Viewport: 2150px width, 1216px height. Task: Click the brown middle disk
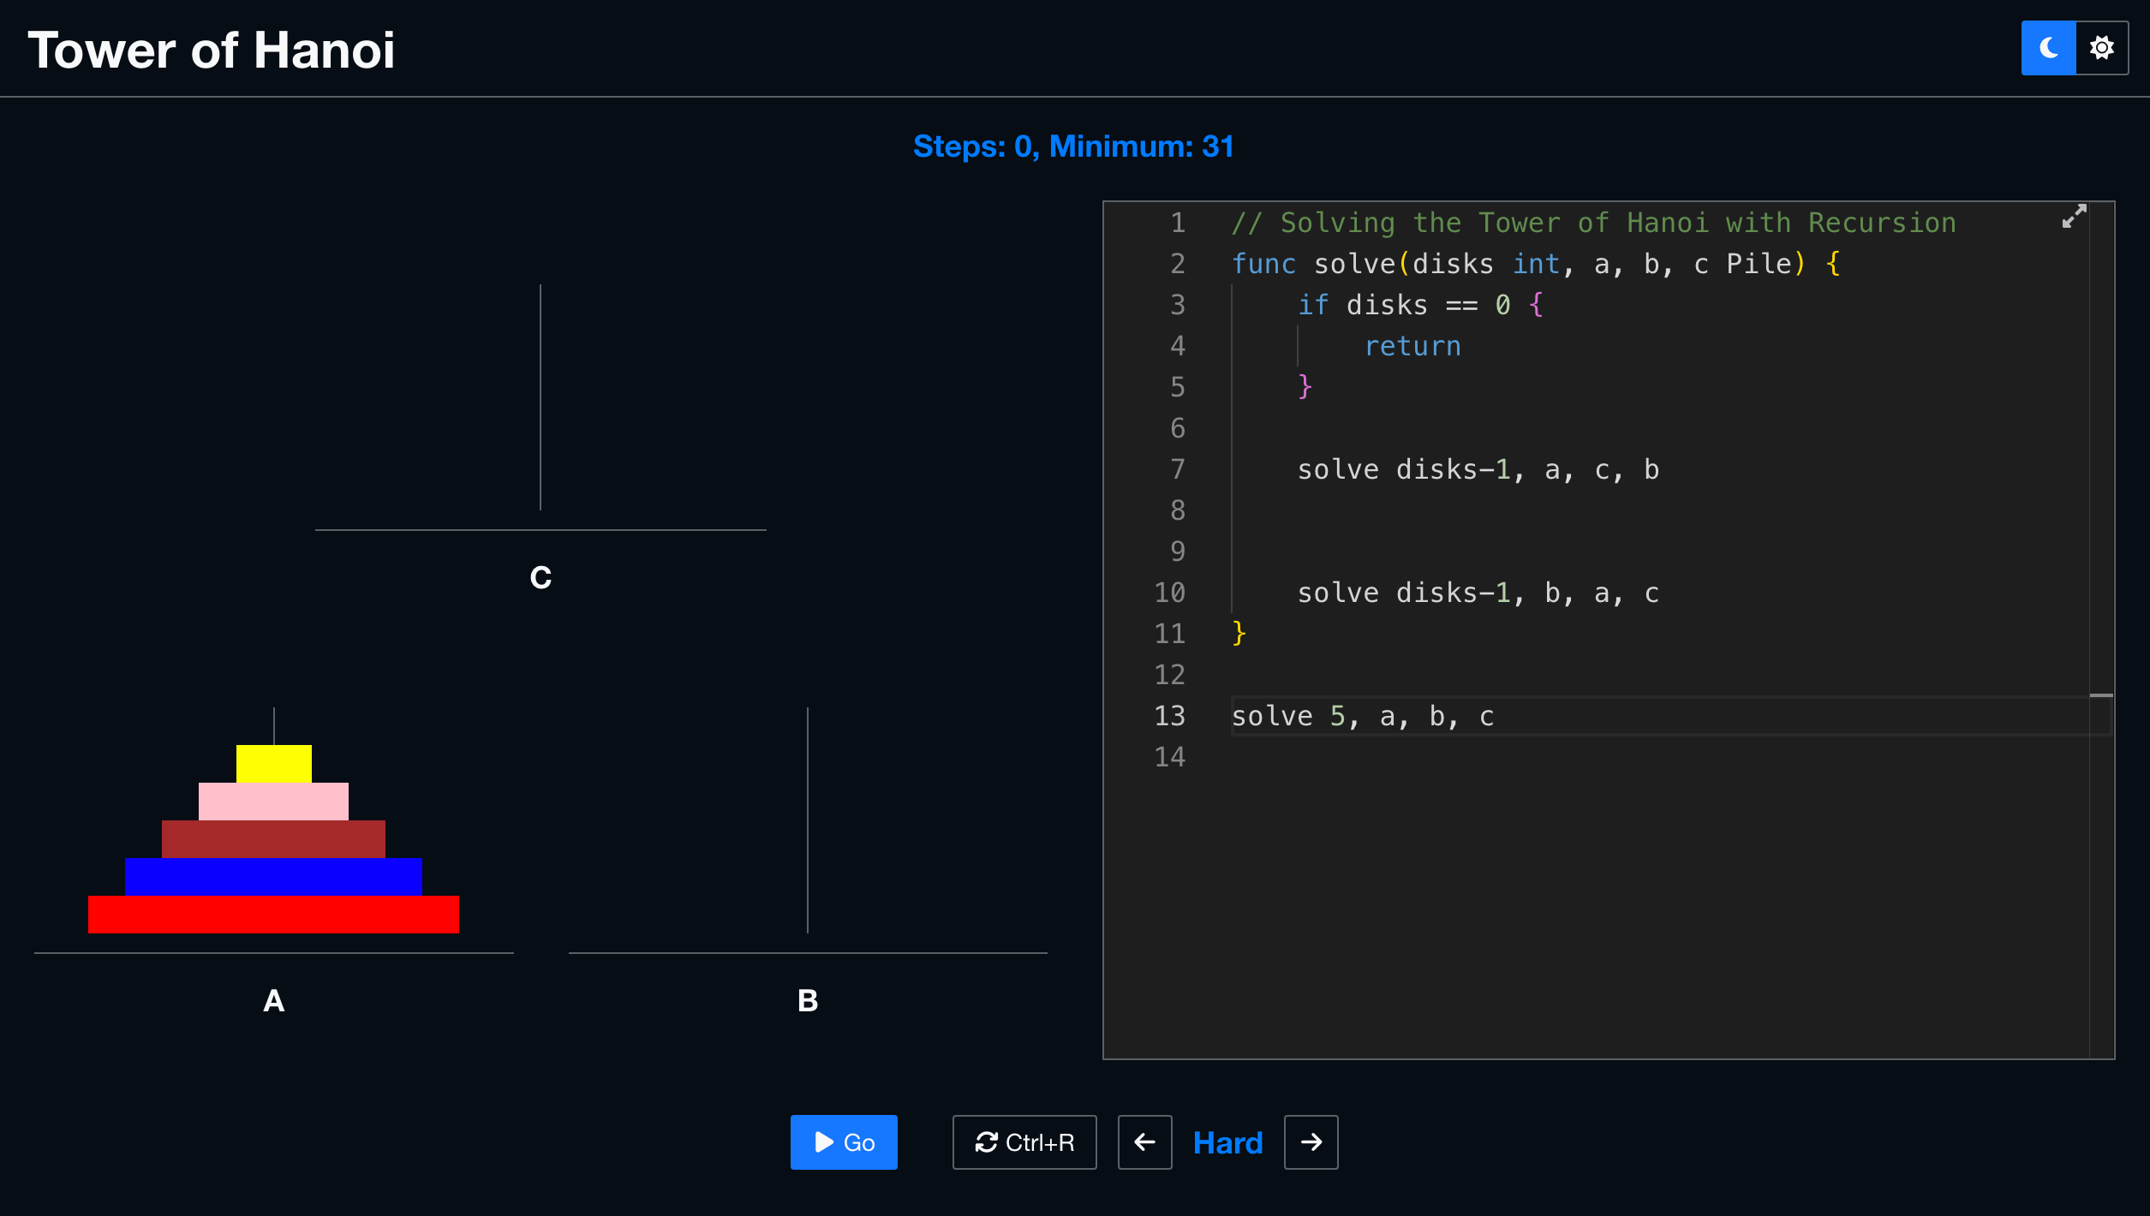(274, 839)
